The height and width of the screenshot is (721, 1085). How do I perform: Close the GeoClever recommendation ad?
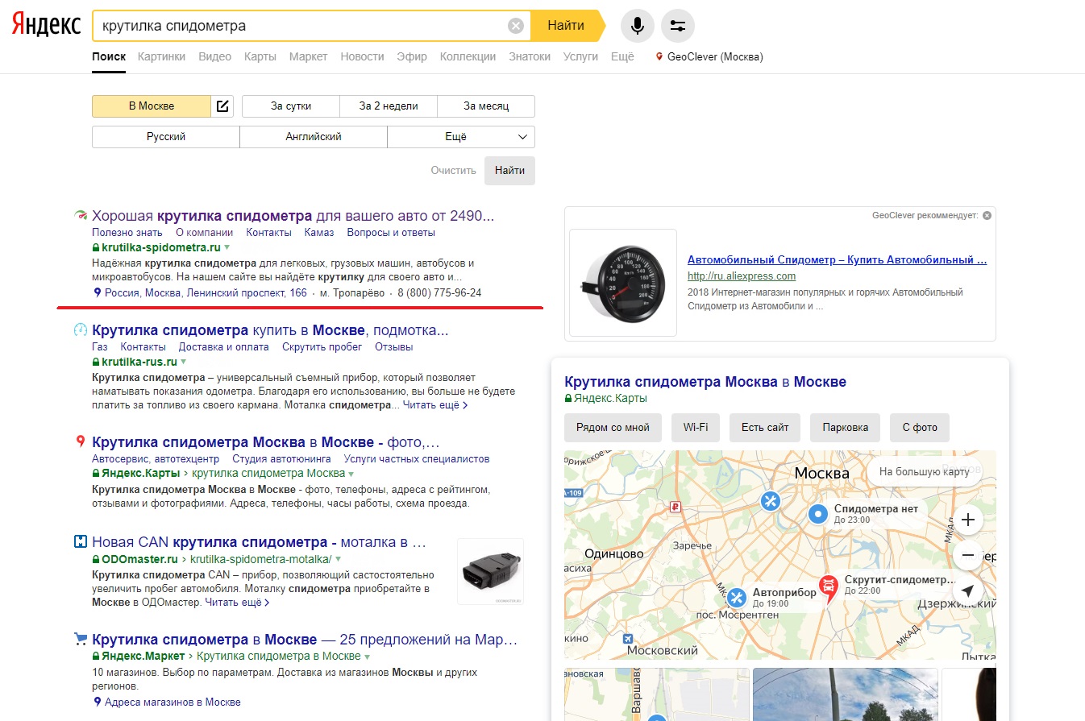(x=987, y=216)
